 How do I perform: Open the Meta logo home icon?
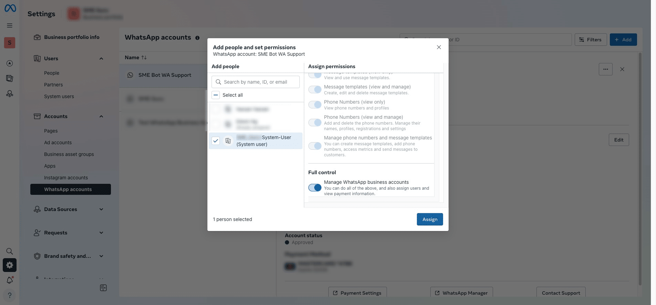(10, 8)
